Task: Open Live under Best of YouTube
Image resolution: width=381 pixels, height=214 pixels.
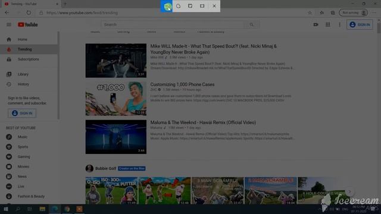Action: (x=29, y=187)
